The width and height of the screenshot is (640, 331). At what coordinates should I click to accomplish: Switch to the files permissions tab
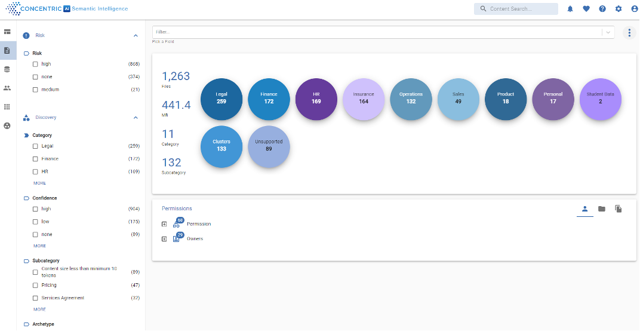(619, 209)
